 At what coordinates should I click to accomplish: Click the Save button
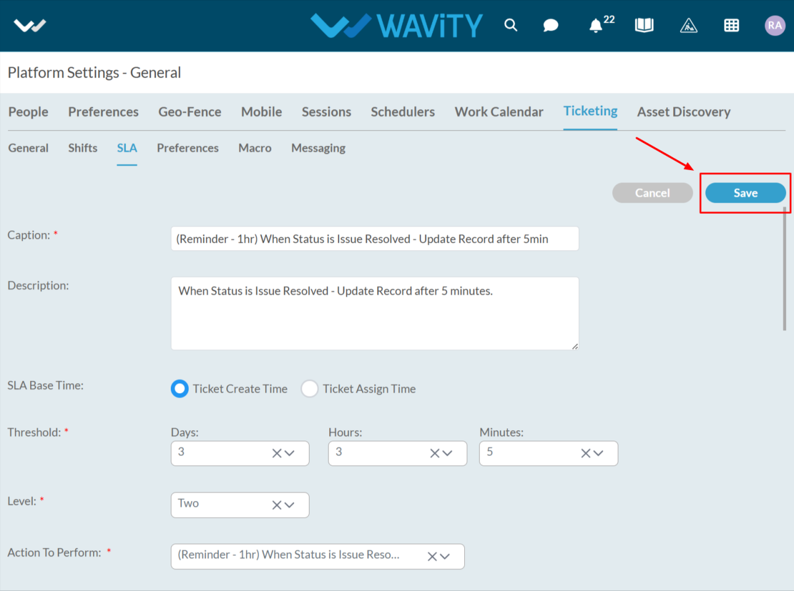pos(745,193)
